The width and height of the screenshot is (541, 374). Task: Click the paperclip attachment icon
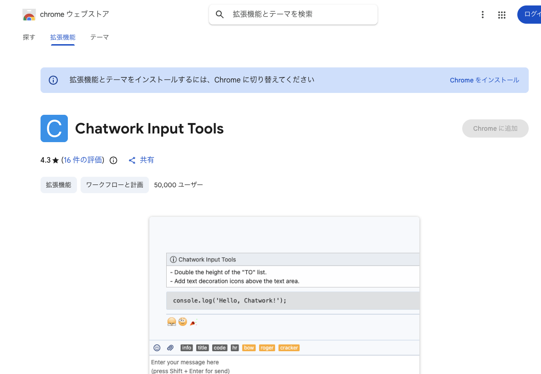(x=170, y=348)
